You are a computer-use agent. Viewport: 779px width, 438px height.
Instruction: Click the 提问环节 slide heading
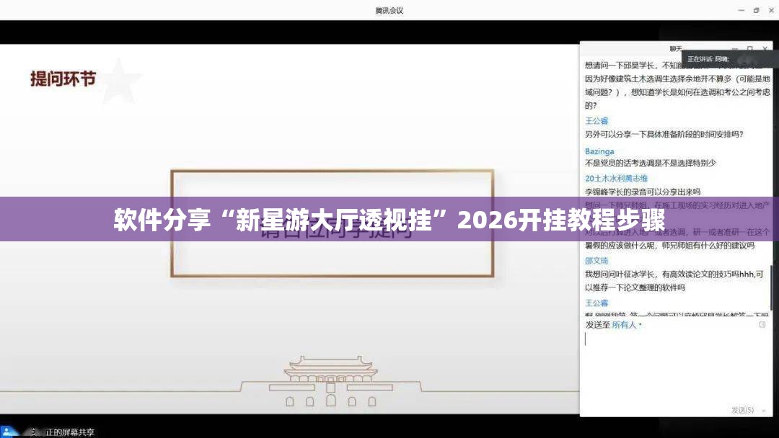[63, 79]
